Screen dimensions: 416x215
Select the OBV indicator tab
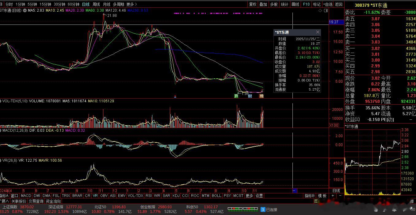pos(104,196)
